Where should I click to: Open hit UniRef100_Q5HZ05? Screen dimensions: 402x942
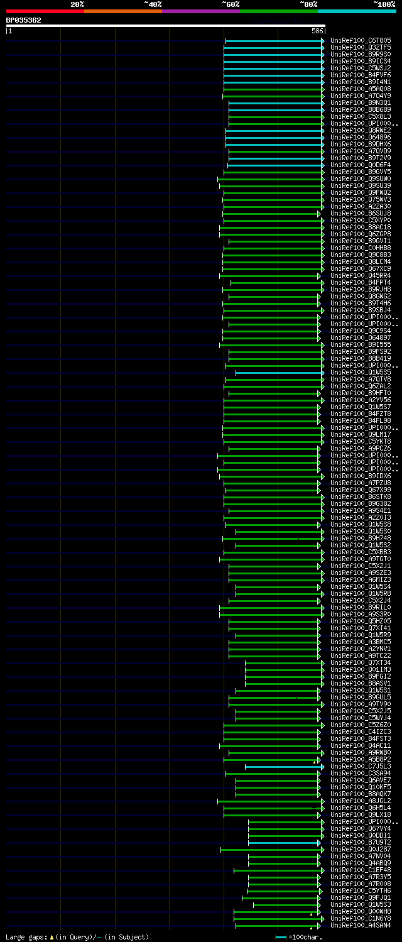[x=361, y=622]
